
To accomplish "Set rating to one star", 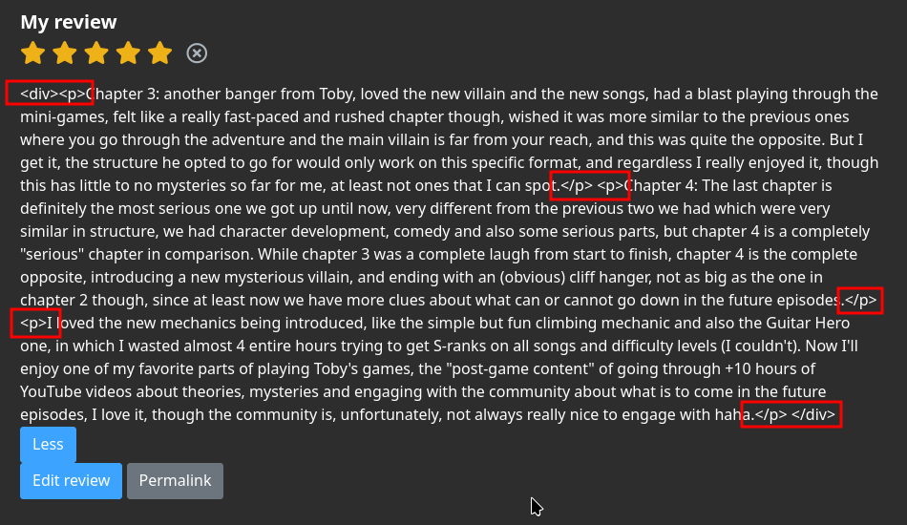I will [x=33, y=53].
